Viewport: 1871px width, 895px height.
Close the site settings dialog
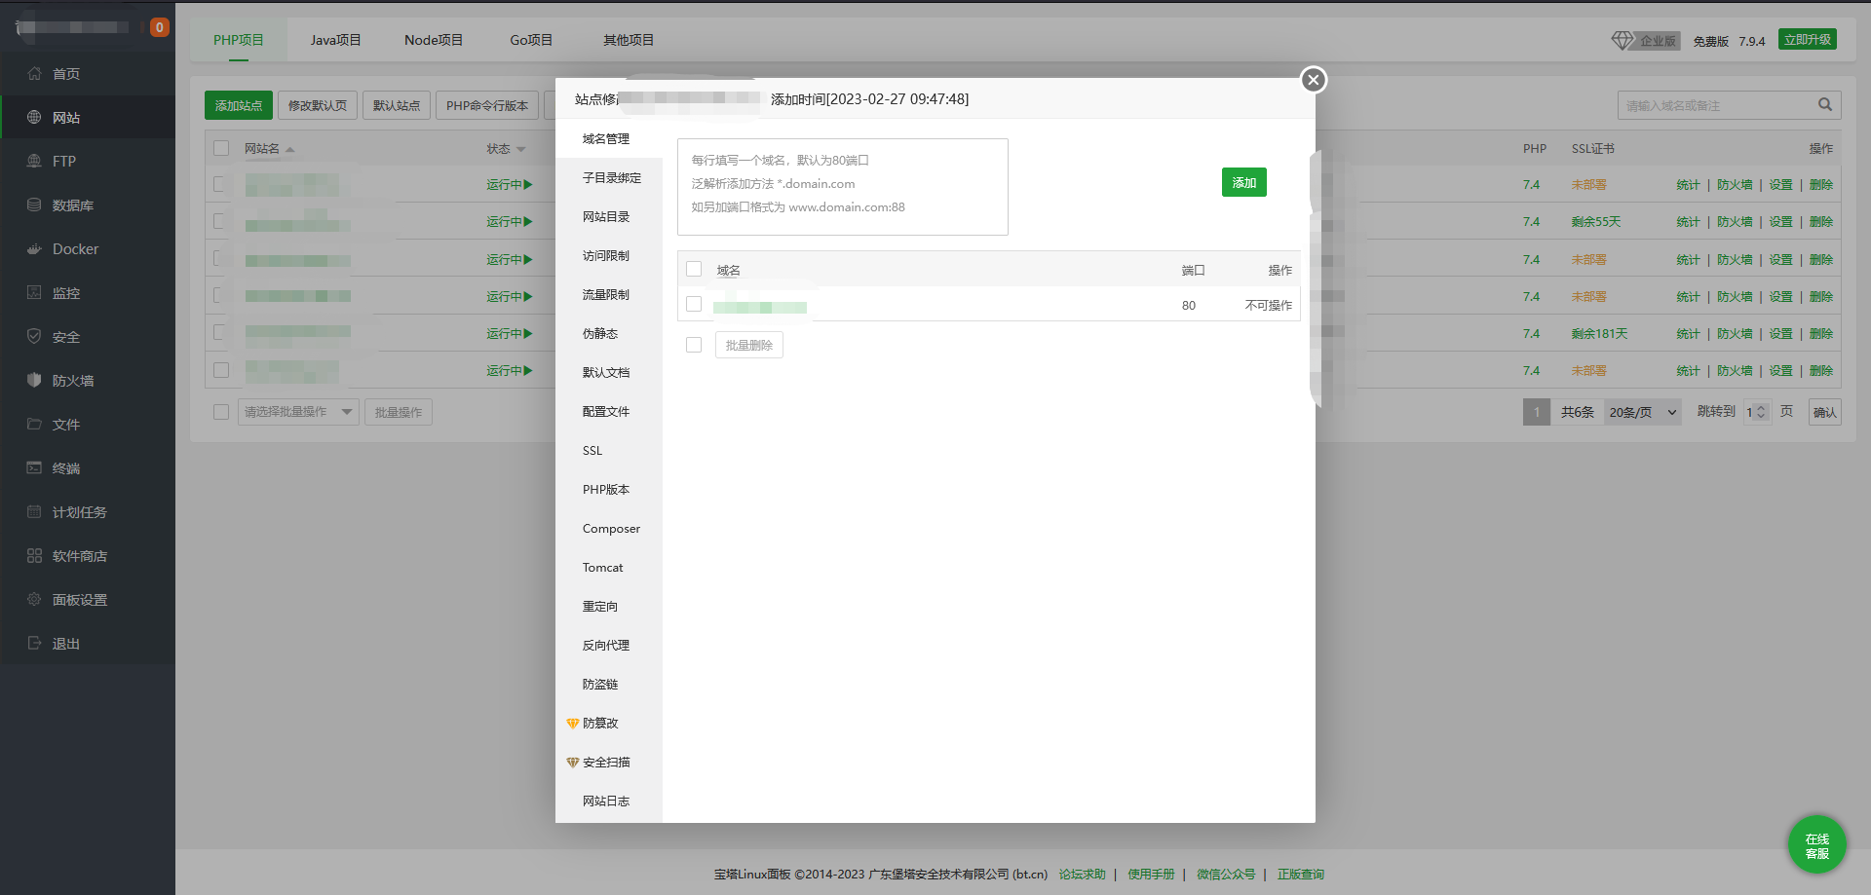click(1313, 80)
